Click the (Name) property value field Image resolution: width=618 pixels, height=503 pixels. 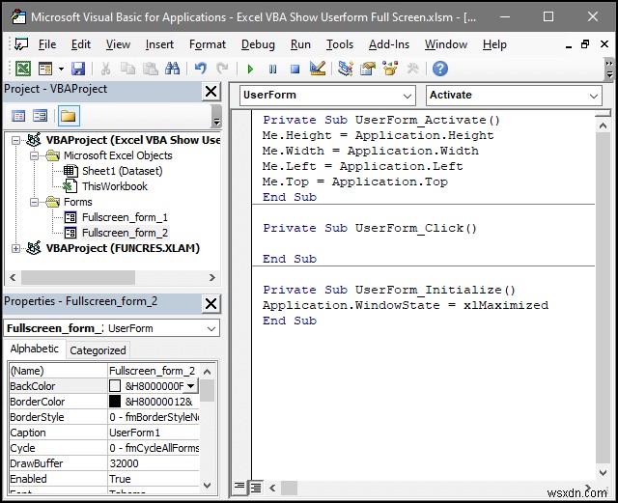pyautogui.click(x=154, y=371)
